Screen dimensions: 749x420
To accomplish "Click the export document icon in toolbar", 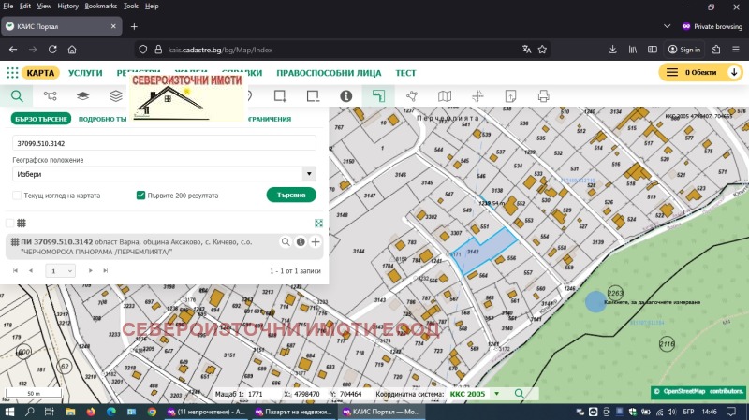I will [510, 95].
